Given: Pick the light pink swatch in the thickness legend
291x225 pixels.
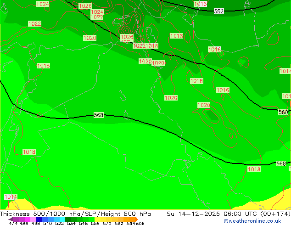Looking at the screenshot, I should pos(33,219).
